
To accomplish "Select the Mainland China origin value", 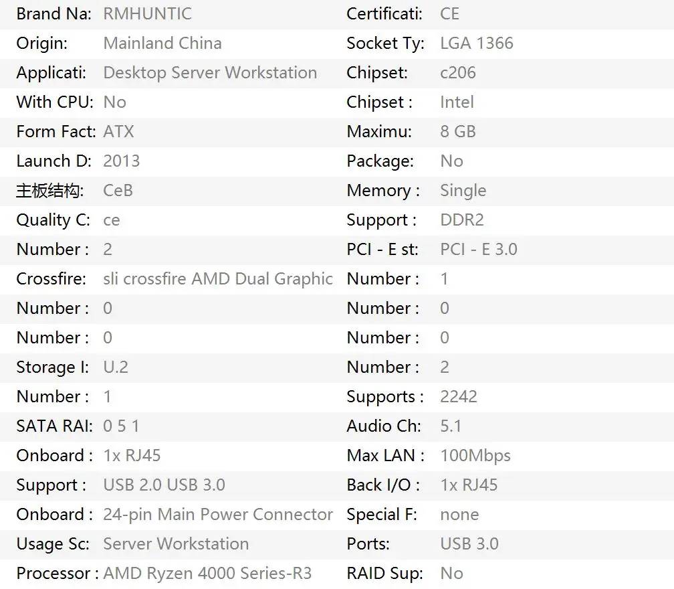I will [162, 44].
